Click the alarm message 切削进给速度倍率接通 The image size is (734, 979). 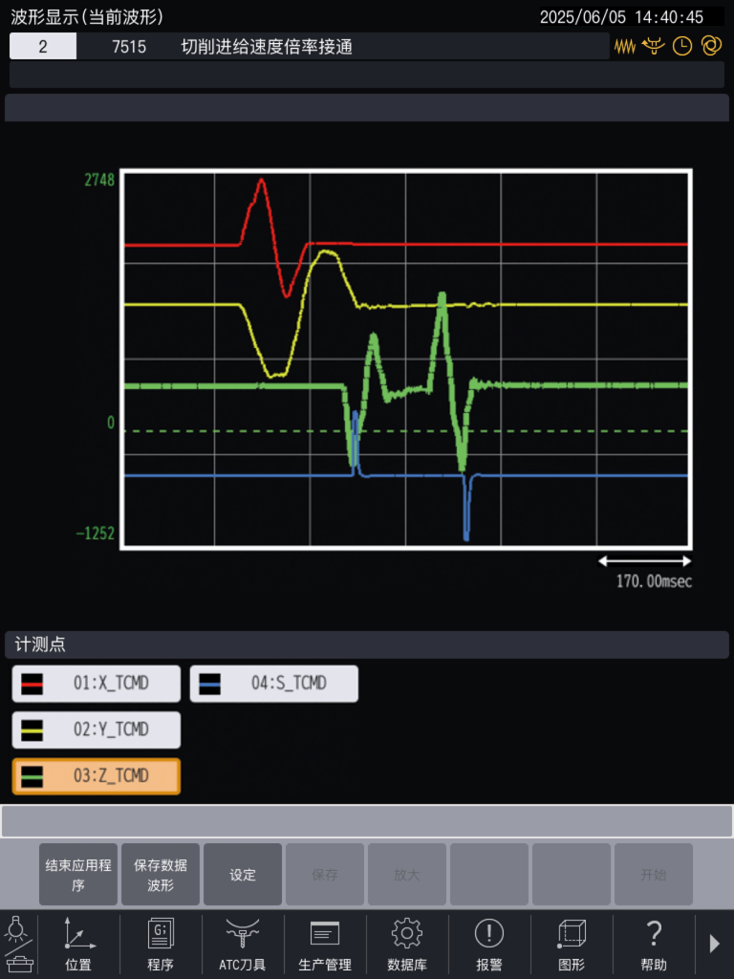tap(267, 46)
